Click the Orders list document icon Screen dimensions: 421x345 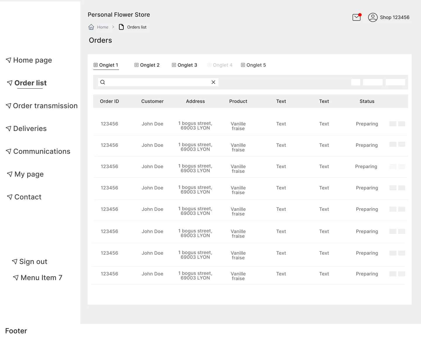121,27
